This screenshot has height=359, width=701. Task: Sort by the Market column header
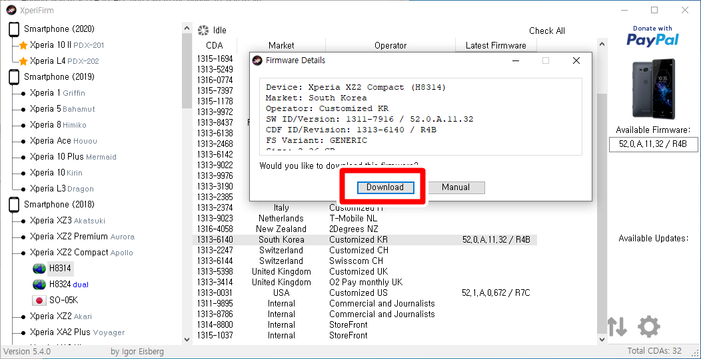[281, 45]
